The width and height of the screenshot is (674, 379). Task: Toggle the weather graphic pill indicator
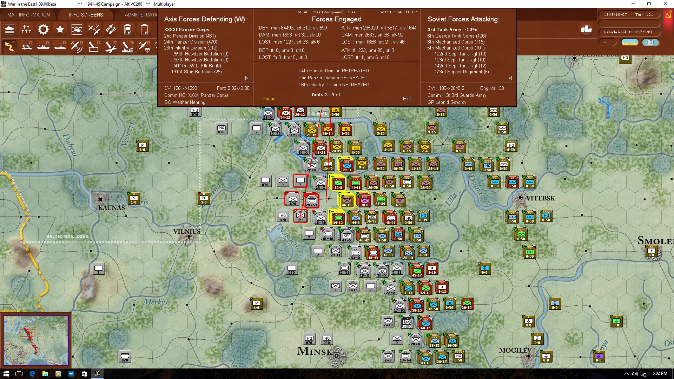(x=630, y=42)
